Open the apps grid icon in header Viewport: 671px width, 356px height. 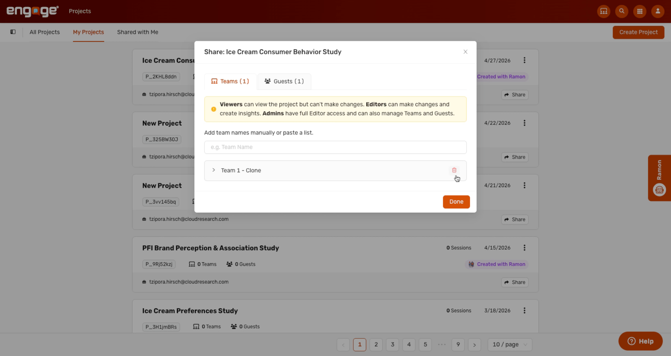click(640, 11)
